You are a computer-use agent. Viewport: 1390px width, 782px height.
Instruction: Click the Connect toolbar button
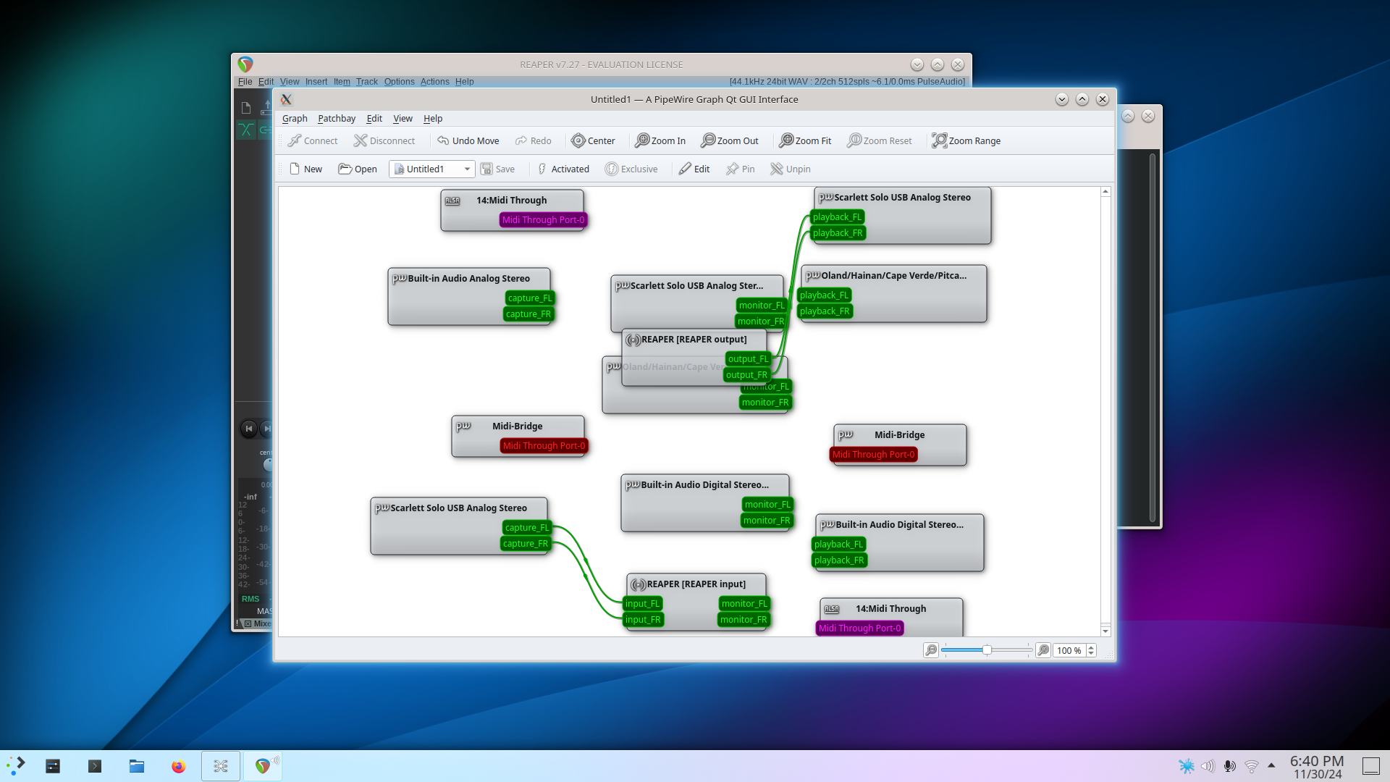313,140
